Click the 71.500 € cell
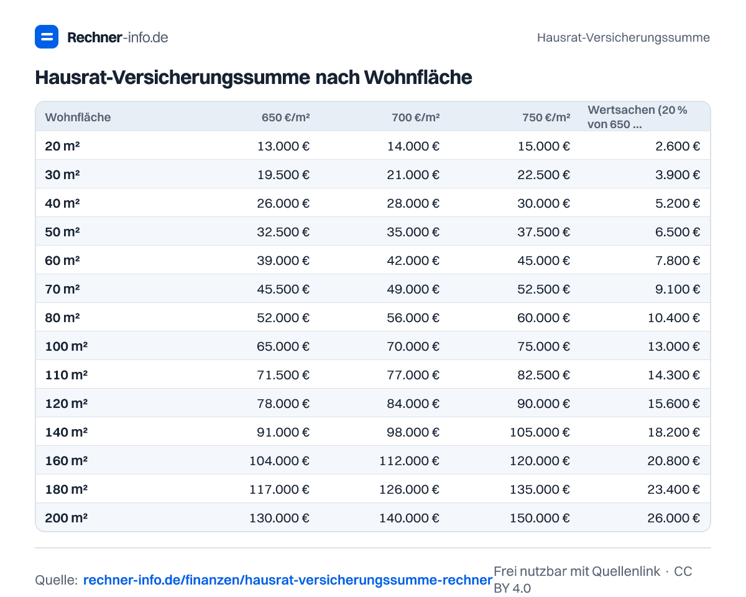 pyautogui.click(x=283, y=375)
